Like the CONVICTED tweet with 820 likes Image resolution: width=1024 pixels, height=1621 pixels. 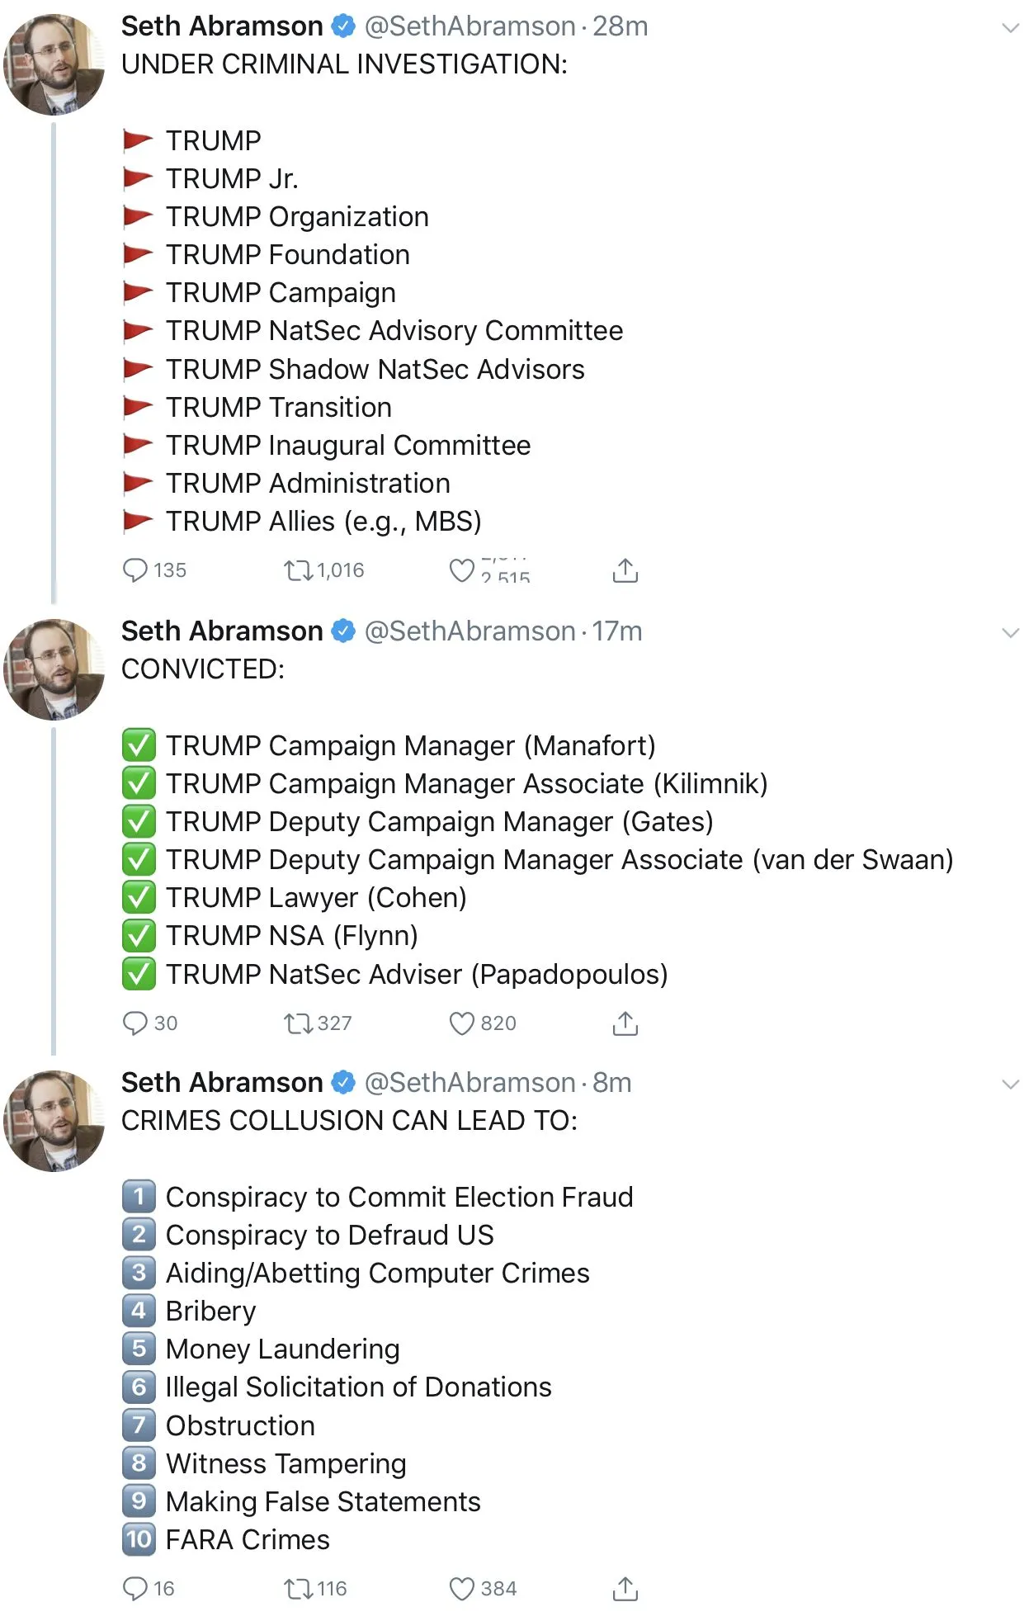click(461, 1023)
